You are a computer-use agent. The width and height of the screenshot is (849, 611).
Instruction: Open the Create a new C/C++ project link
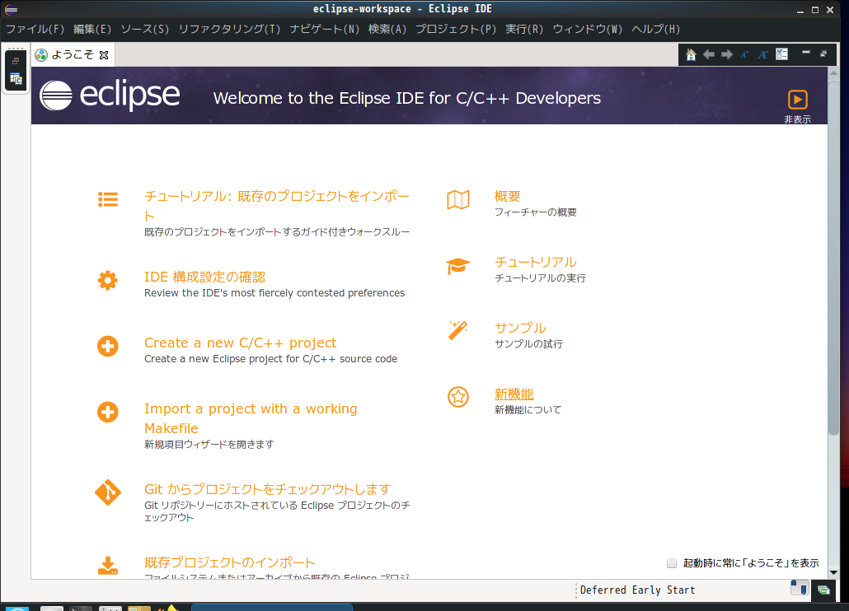click(x=240, y=343)
